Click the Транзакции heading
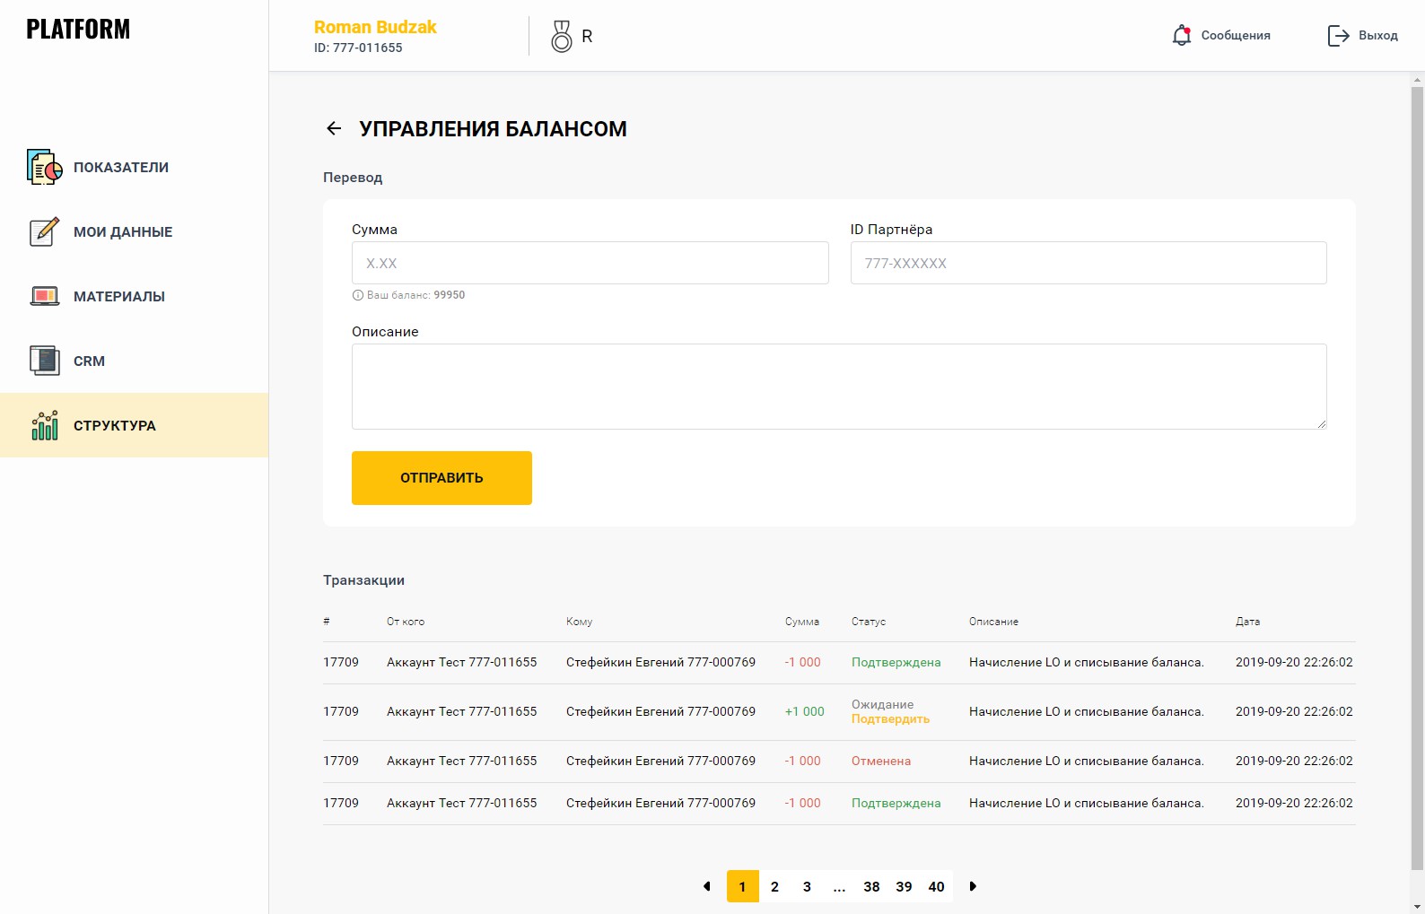The image size is (1425, 914). click(363, 580)
